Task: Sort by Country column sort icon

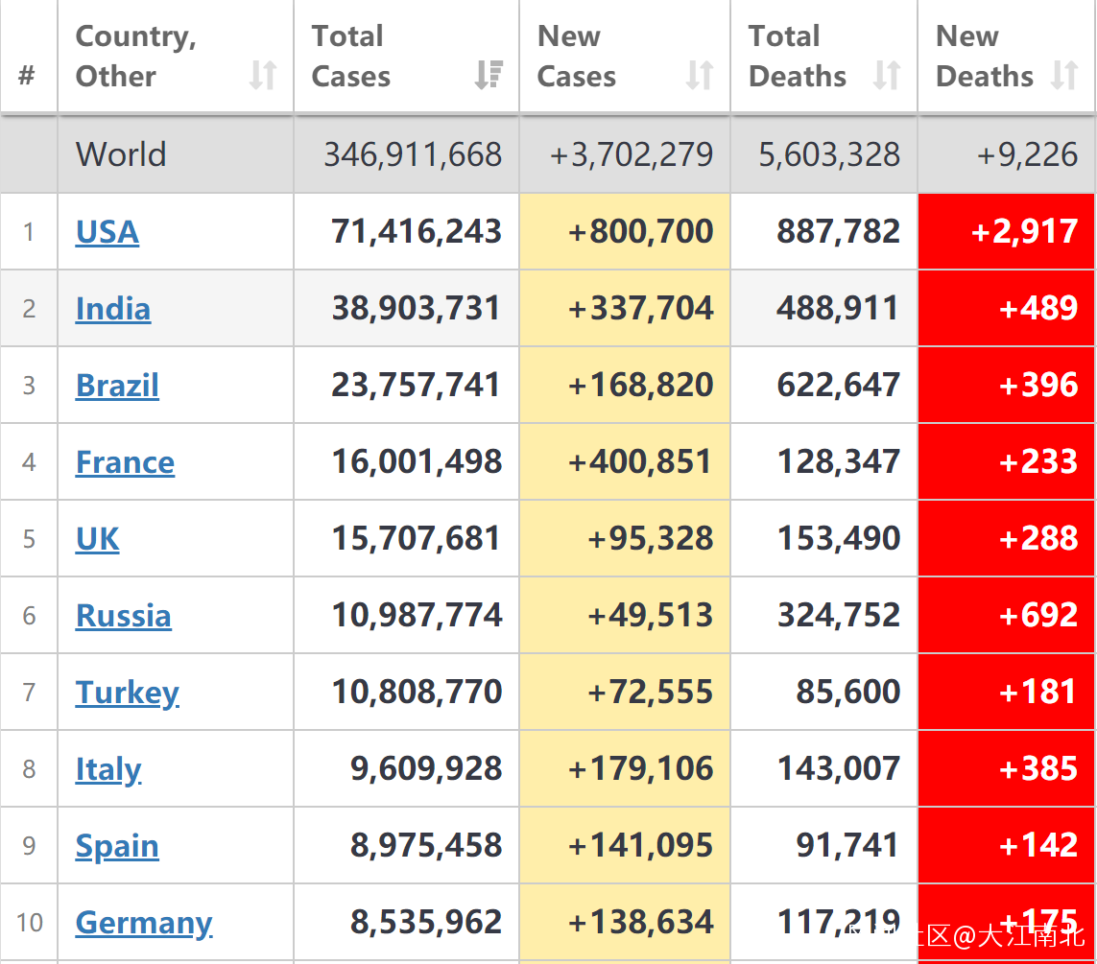Action: (x=263, y=75)
